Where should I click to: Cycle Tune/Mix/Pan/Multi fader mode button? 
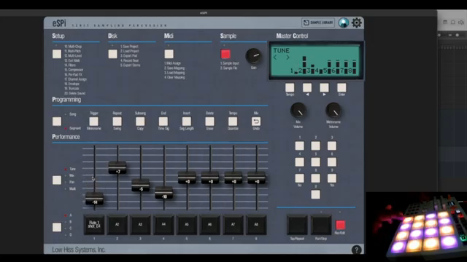(x=57, y=180)
